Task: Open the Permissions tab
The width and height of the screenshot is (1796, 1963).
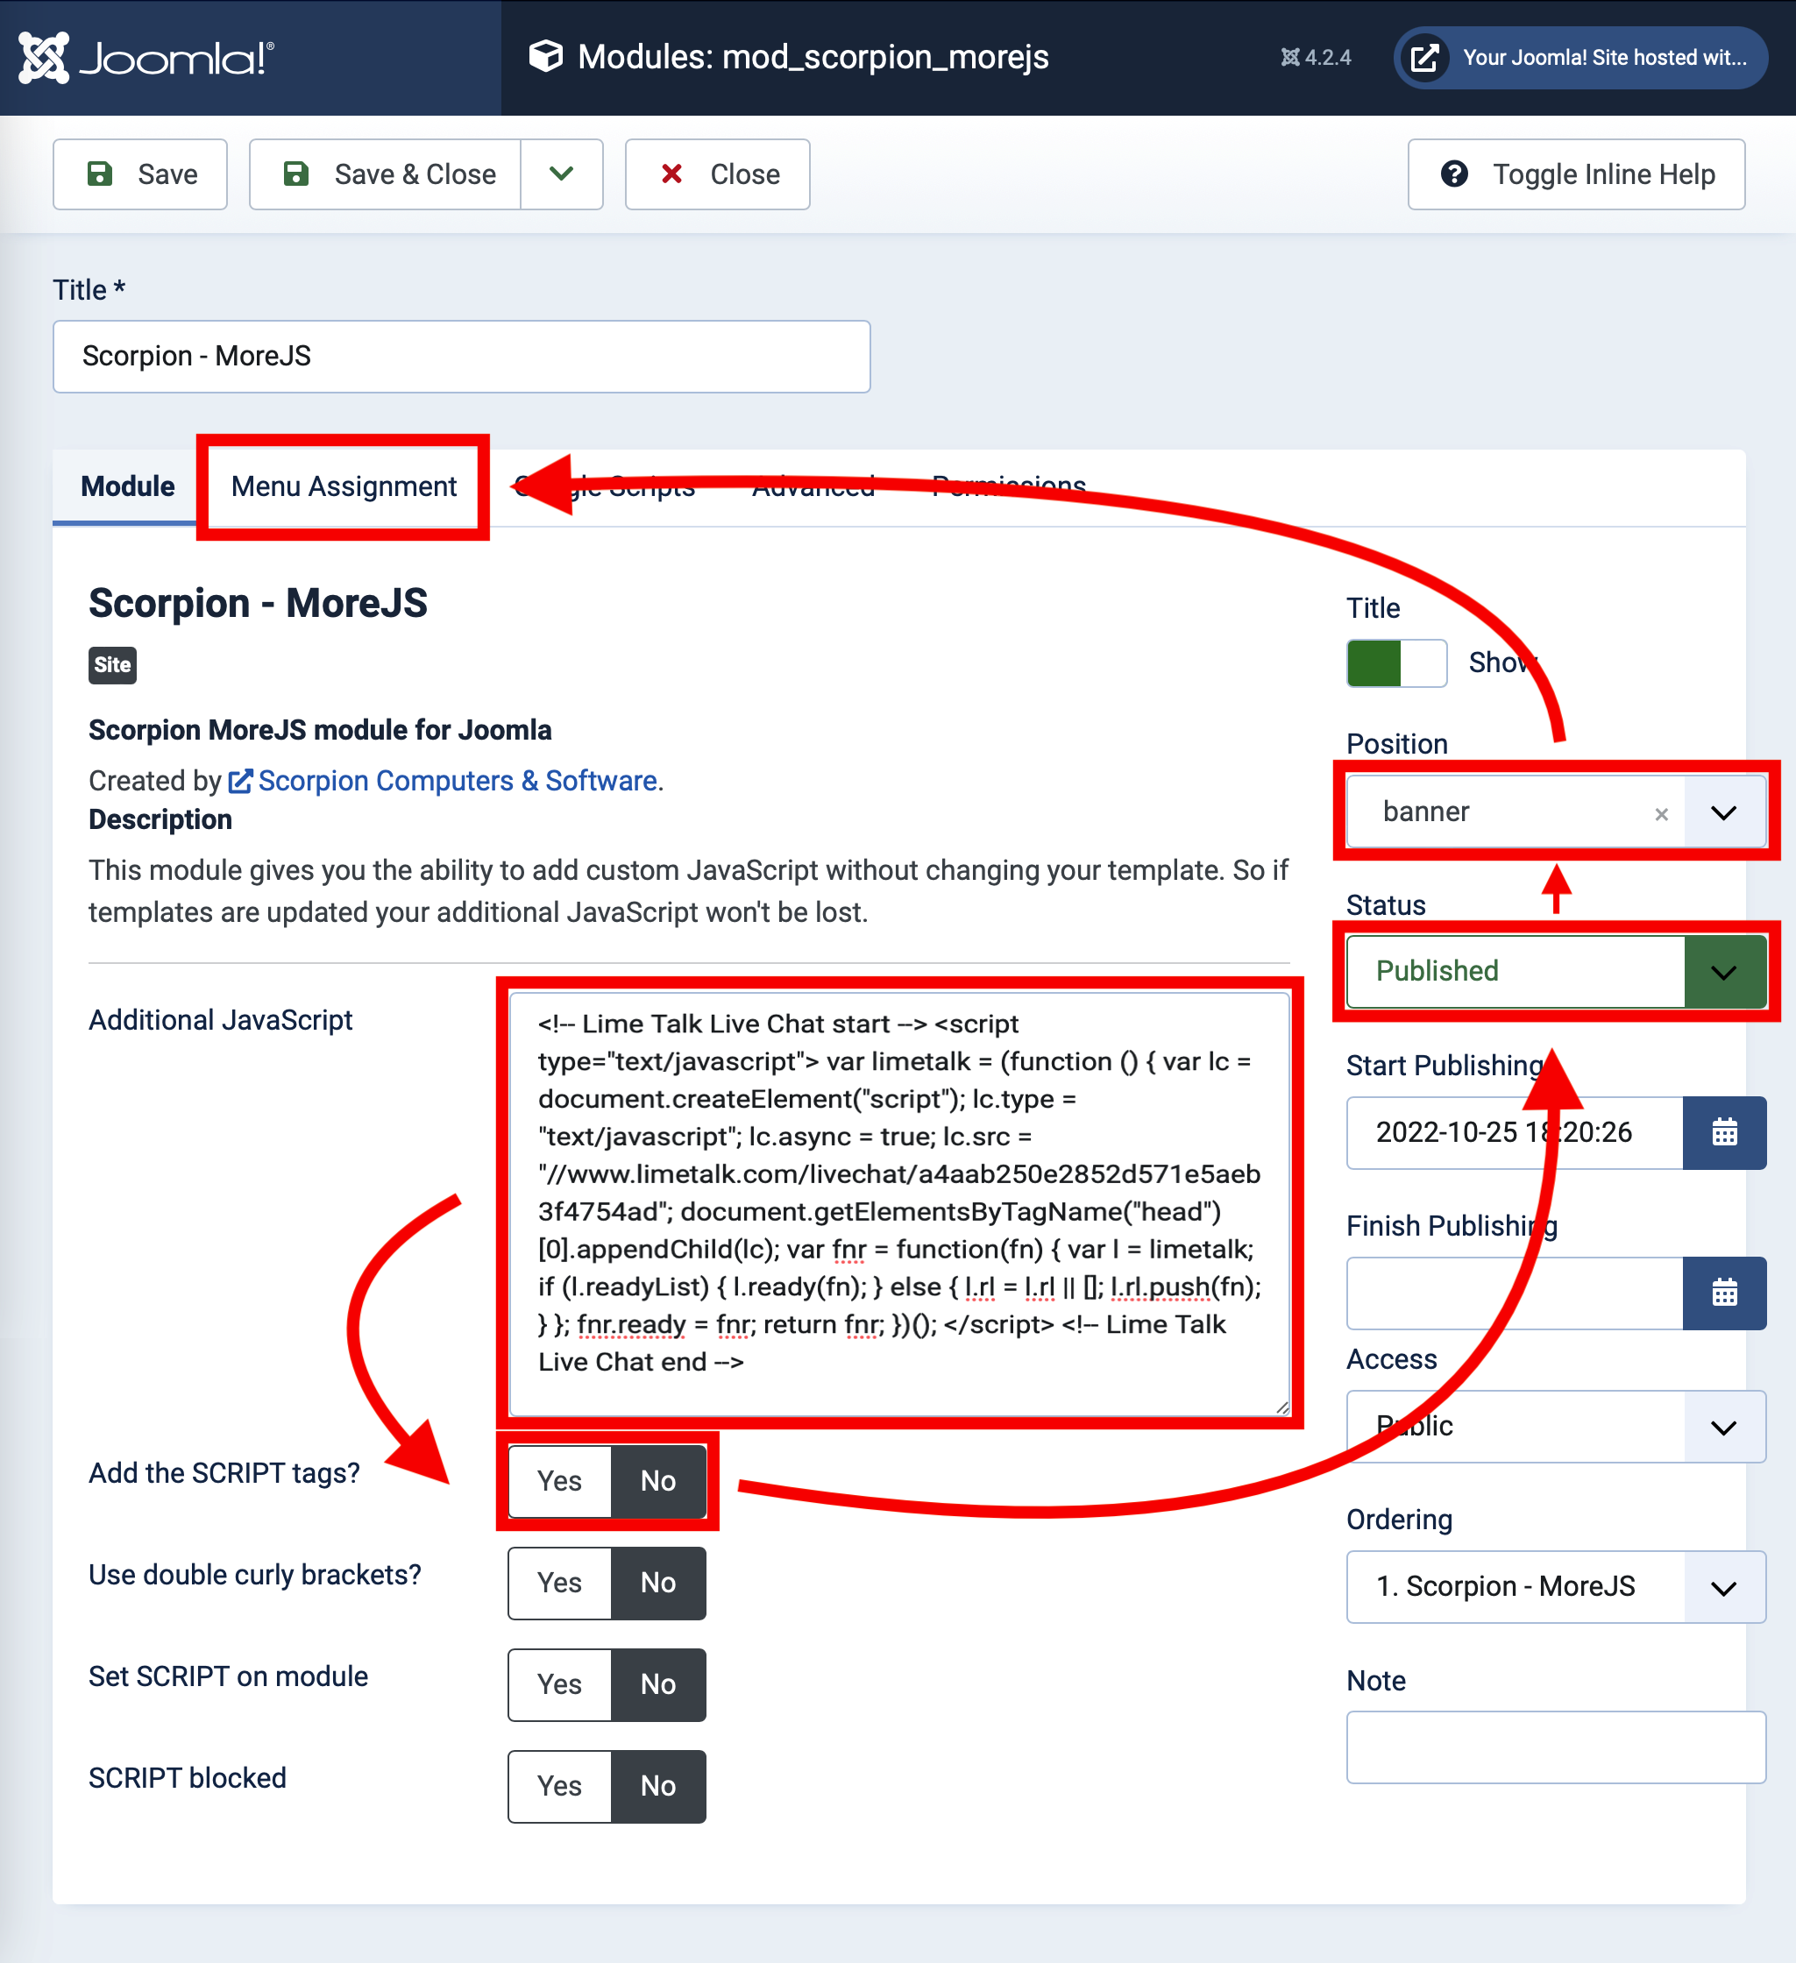Action: (1009, 485)
